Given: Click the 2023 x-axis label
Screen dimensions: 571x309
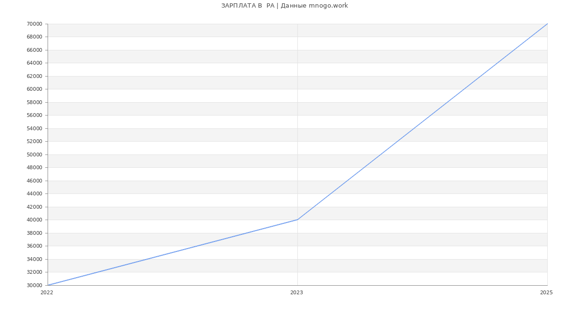Looking at the screenshot, I should (296, 292).
